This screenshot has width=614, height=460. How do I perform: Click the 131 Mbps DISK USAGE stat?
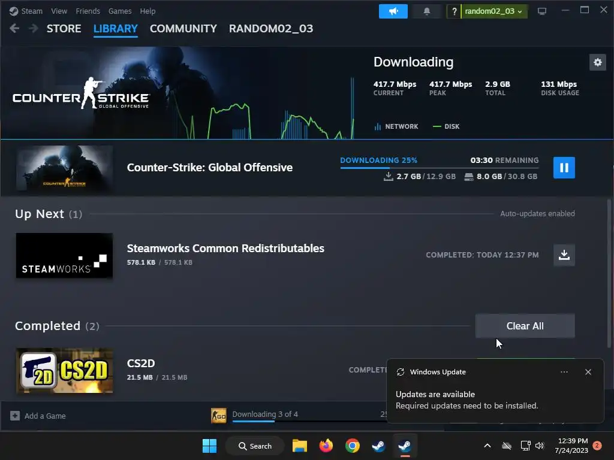pos(560,88)
